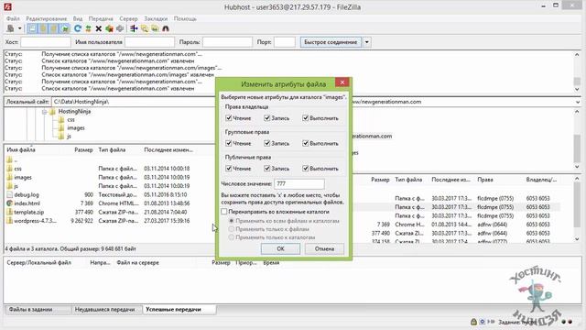
Task: Click the FileZilla logo in the title bar
Action: (7, 6)
